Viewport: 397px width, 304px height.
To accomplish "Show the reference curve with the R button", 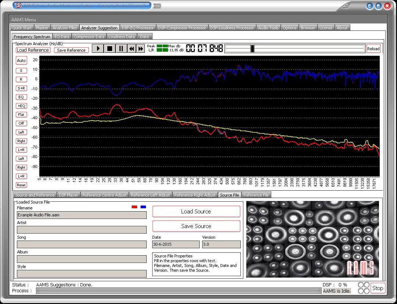I will tap(21, 79).
